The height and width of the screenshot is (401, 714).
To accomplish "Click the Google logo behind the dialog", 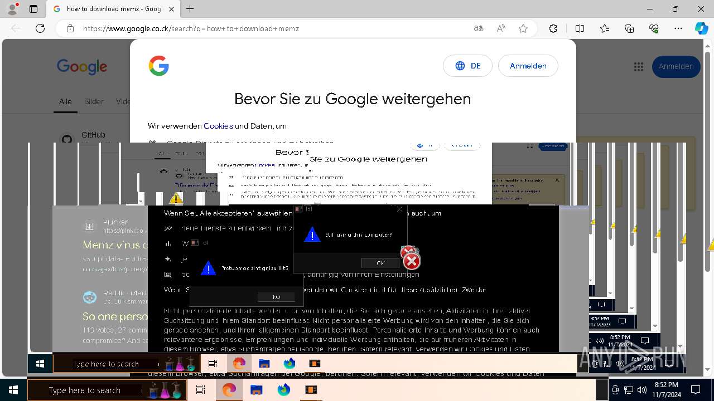I will click(82, 67).
